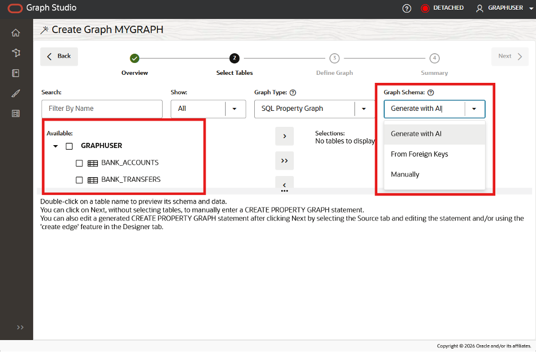Collapse the GRAPHUSER tree node
The height and width of the screenshot is (352, 536).
coord(56,146)
